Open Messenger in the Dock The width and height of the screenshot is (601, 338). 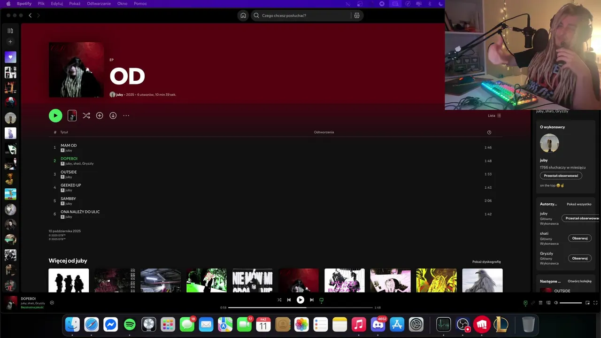[111, 324]
